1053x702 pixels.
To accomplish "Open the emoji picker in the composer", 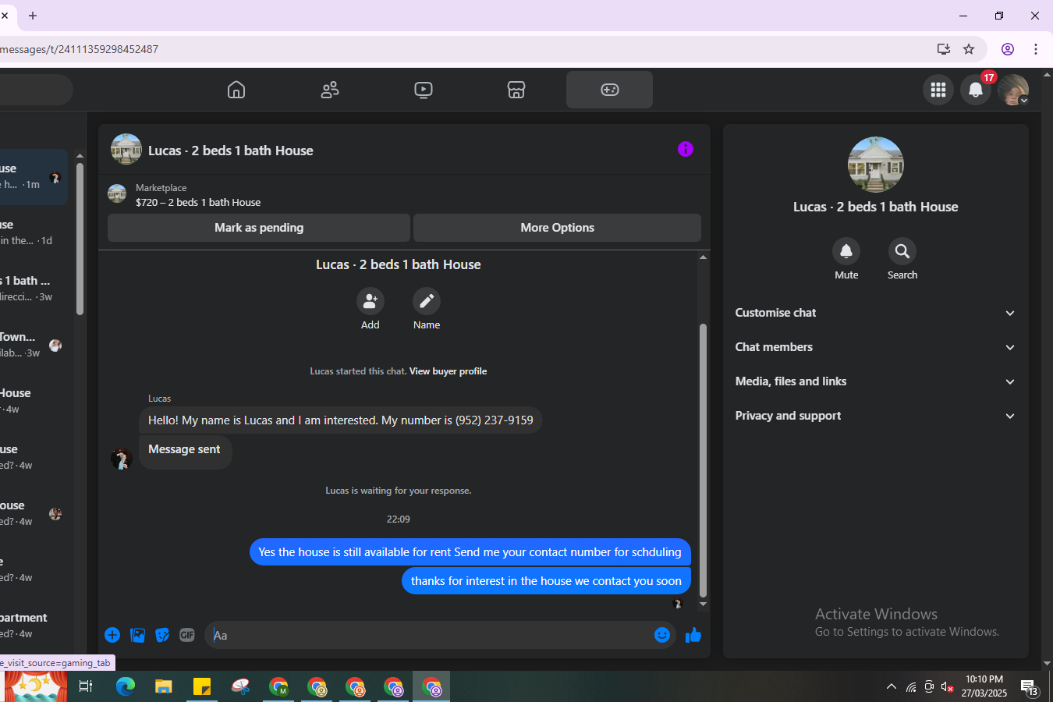I will click(662, 635).
